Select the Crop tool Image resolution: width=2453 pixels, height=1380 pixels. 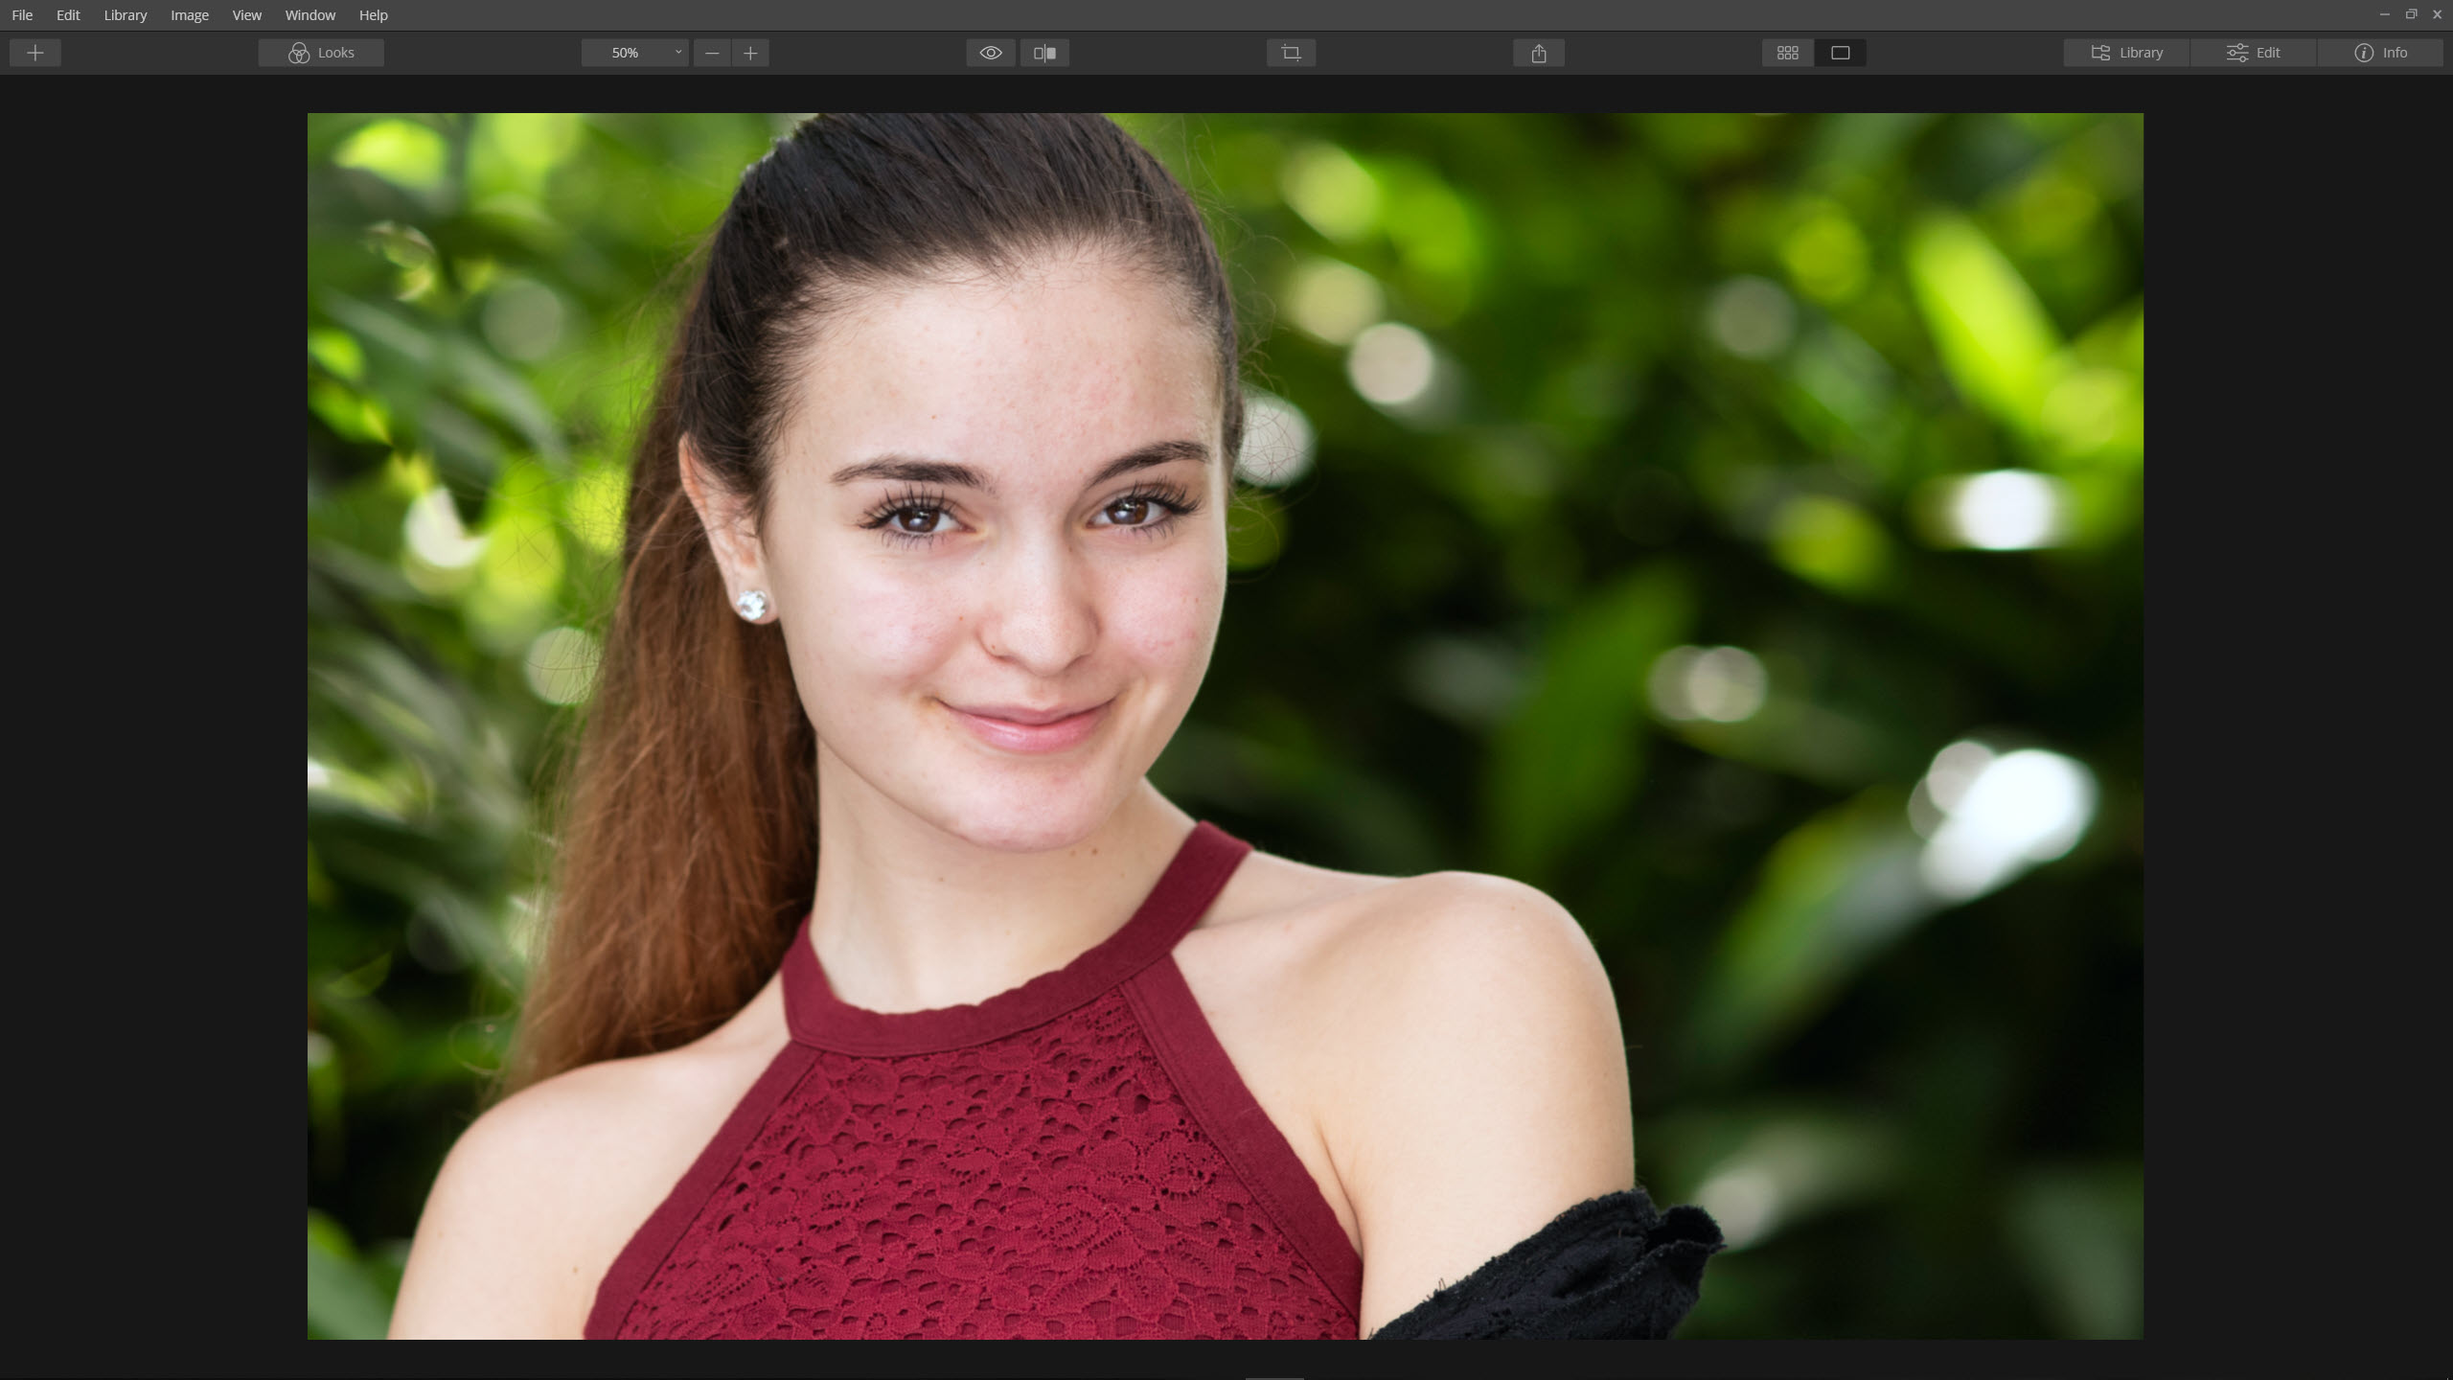1291,53
